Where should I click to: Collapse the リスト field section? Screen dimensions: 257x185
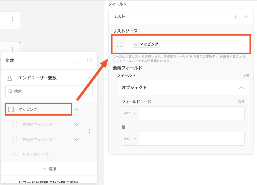[x=246, y=17]
